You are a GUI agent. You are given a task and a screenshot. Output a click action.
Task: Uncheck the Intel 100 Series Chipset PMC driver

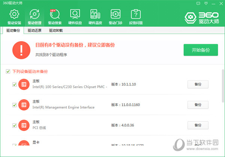(15, 84)
